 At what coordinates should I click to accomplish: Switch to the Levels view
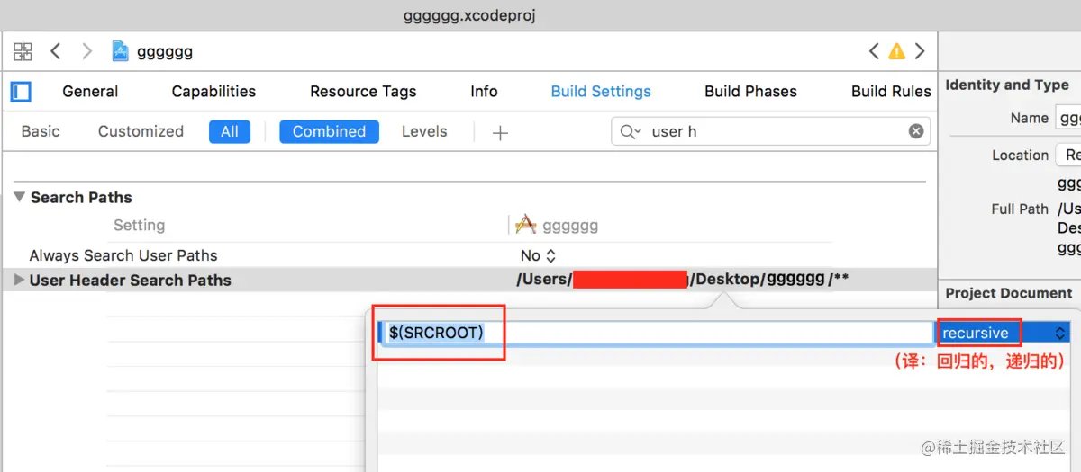(424, 131)
